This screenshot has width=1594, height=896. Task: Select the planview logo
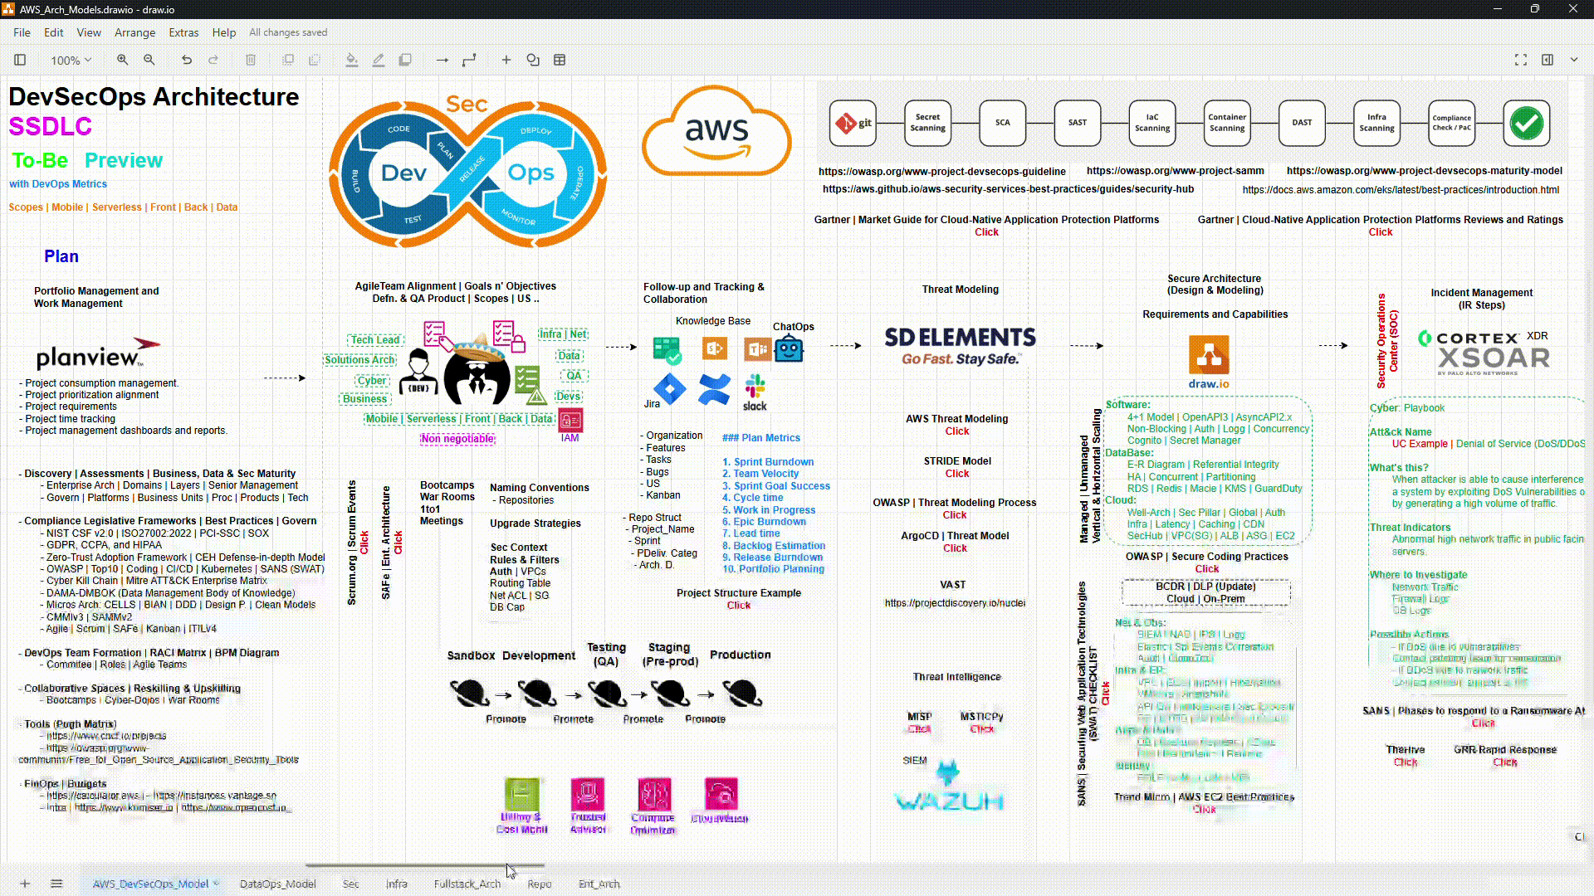[x=97, y=353]
